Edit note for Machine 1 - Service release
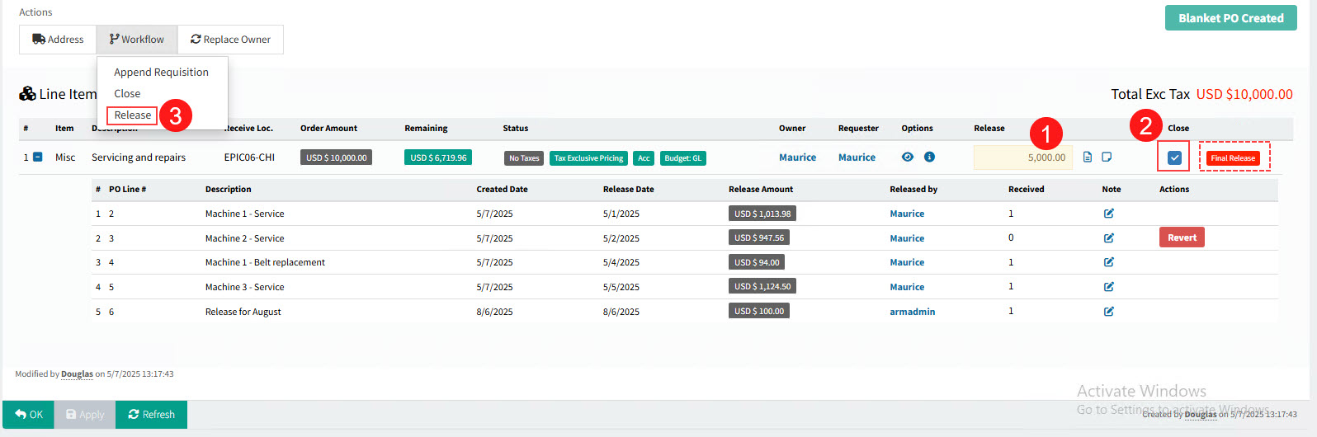The height and width of the screenshot is (437, 1317). [x=1108, y=214]
